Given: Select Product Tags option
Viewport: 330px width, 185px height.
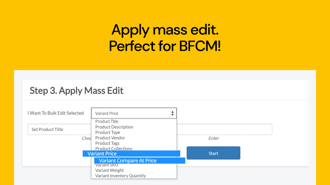Looking at the screenshot, I should pyautogui.click(x=107, y=143).
